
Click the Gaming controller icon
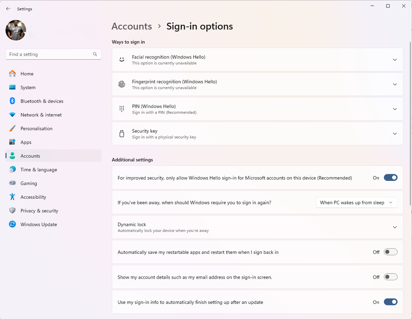[12, 183]
